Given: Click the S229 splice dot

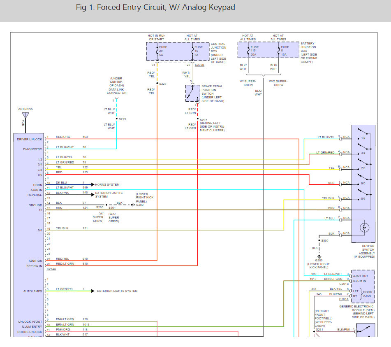Looking at the screenshot, I should click(x=116, y=119).
